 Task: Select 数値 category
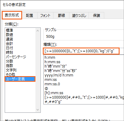coord(9,35)
